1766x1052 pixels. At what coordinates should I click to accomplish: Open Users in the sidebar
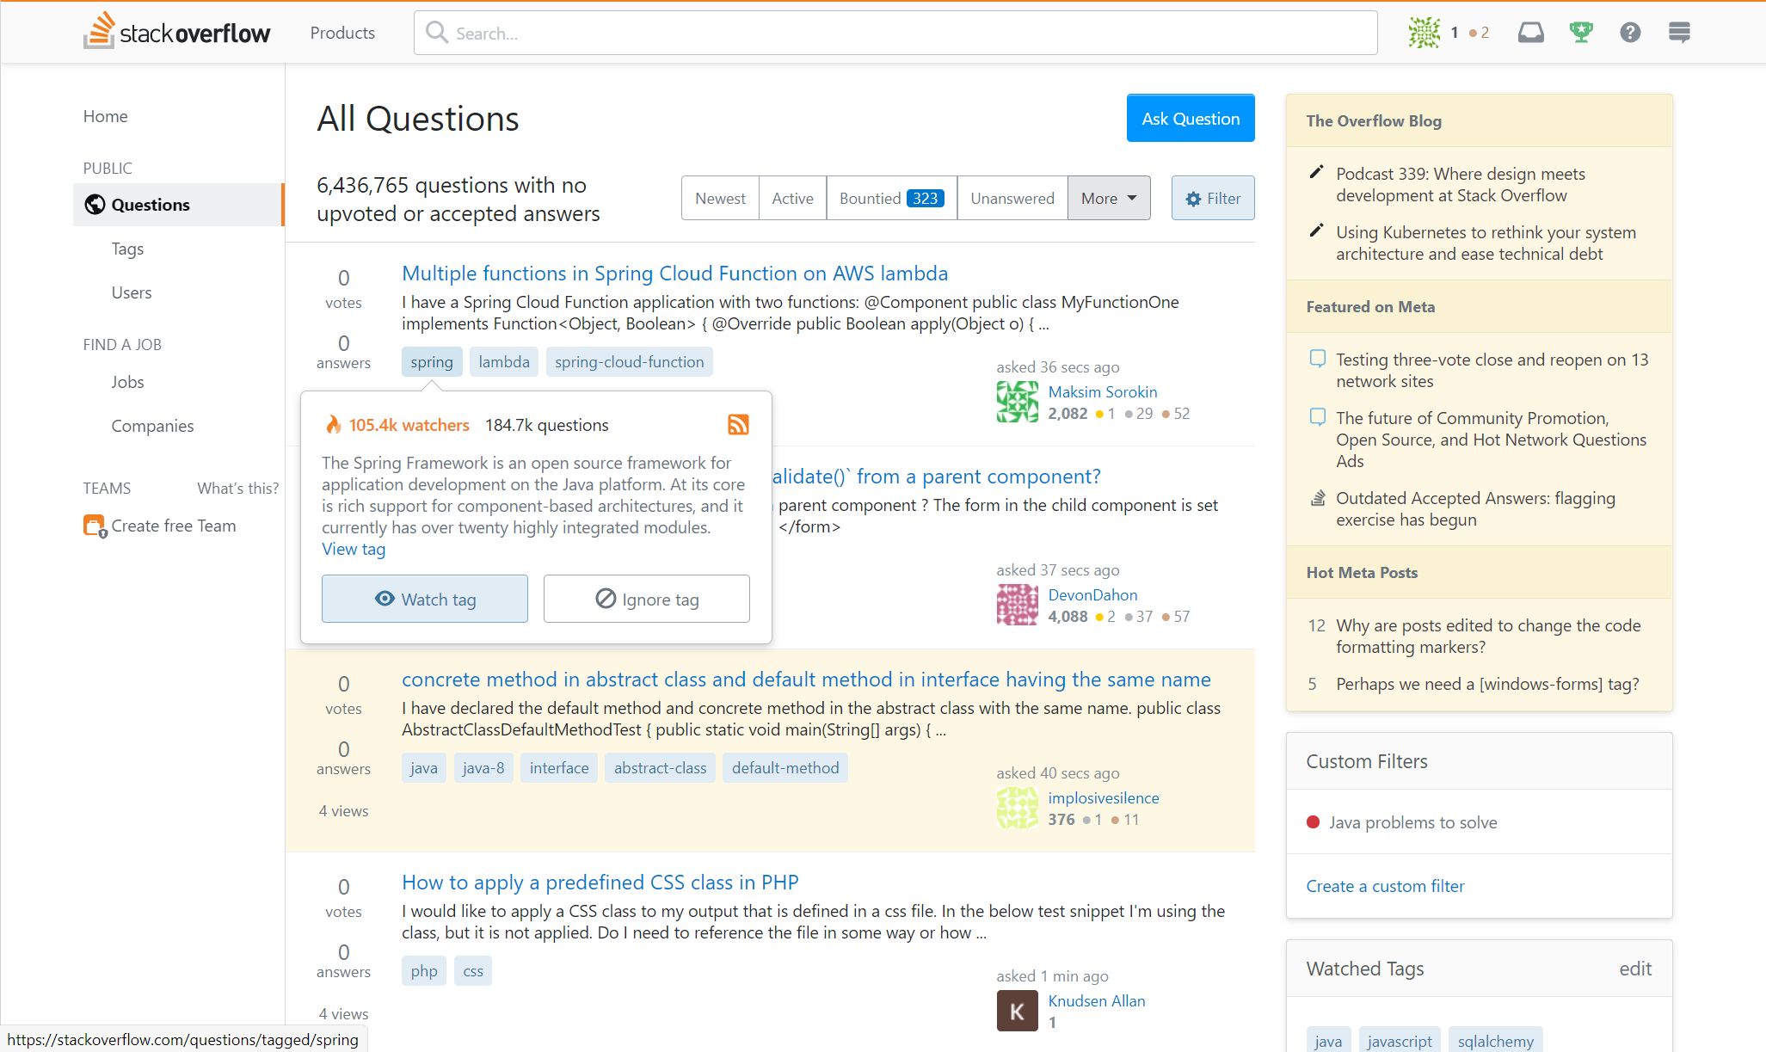click(x=132, y=292)
